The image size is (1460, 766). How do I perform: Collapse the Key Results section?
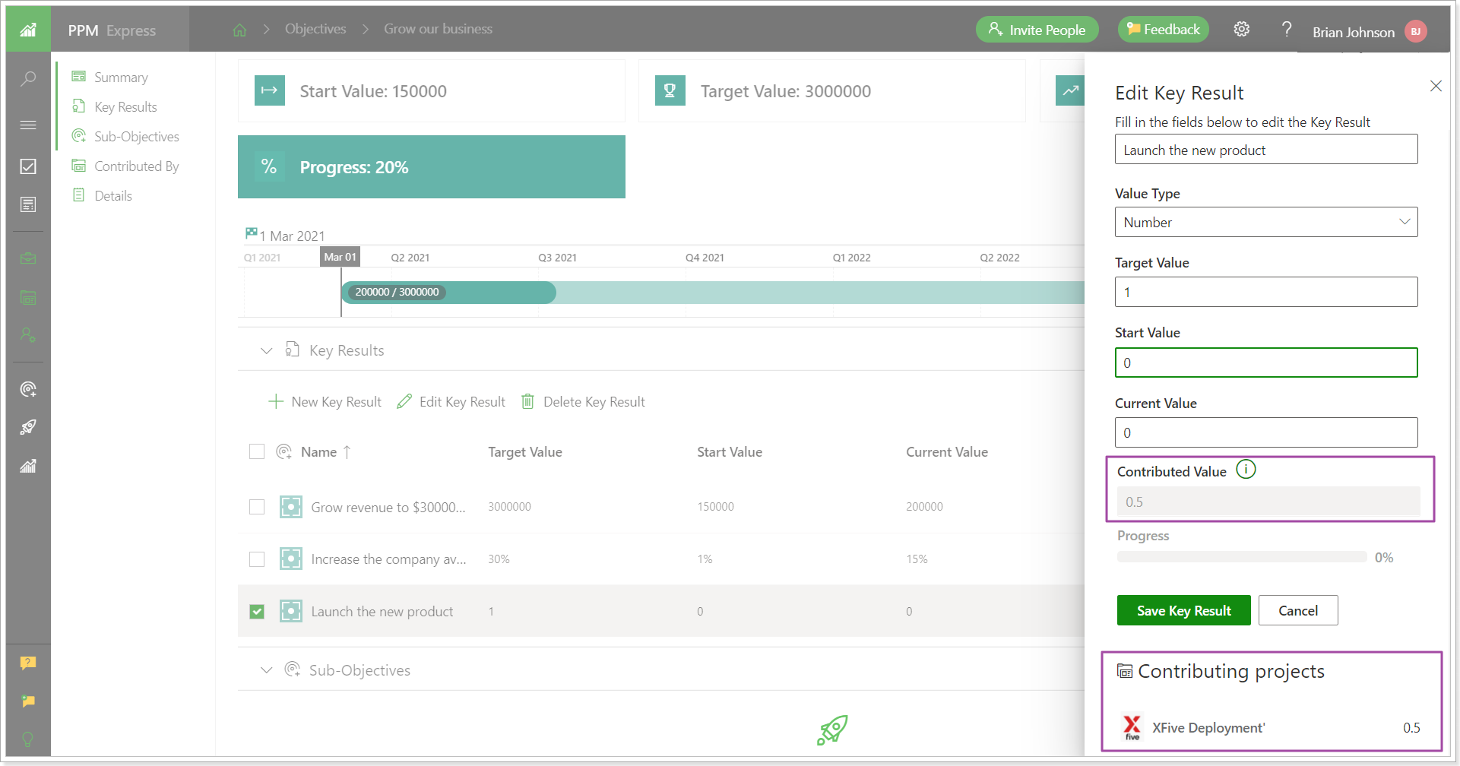click(x=267, y=350)
